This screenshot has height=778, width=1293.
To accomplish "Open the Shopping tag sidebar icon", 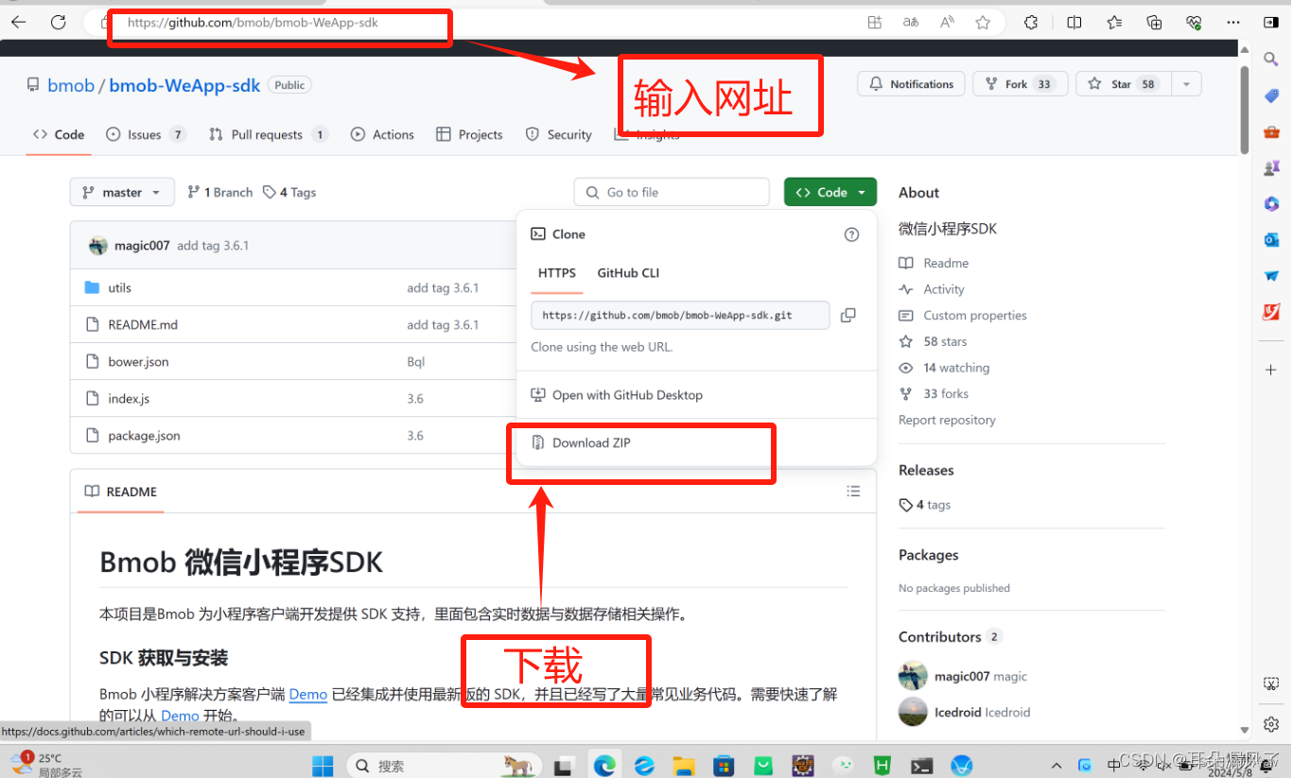I will [x=1271, y=95].
